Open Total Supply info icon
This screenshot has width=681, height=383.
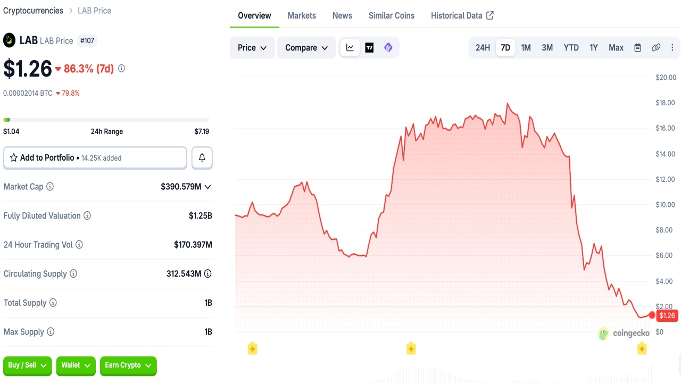click(53, 303)
